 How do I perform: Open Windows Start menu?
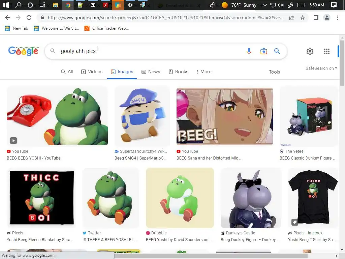coord(6,5)
